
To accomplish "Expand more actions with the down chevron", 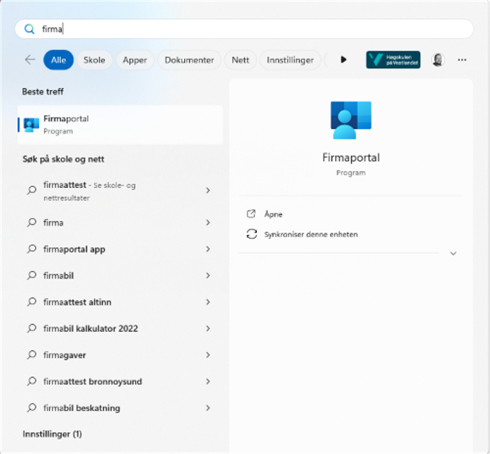I will click(453, 253).
